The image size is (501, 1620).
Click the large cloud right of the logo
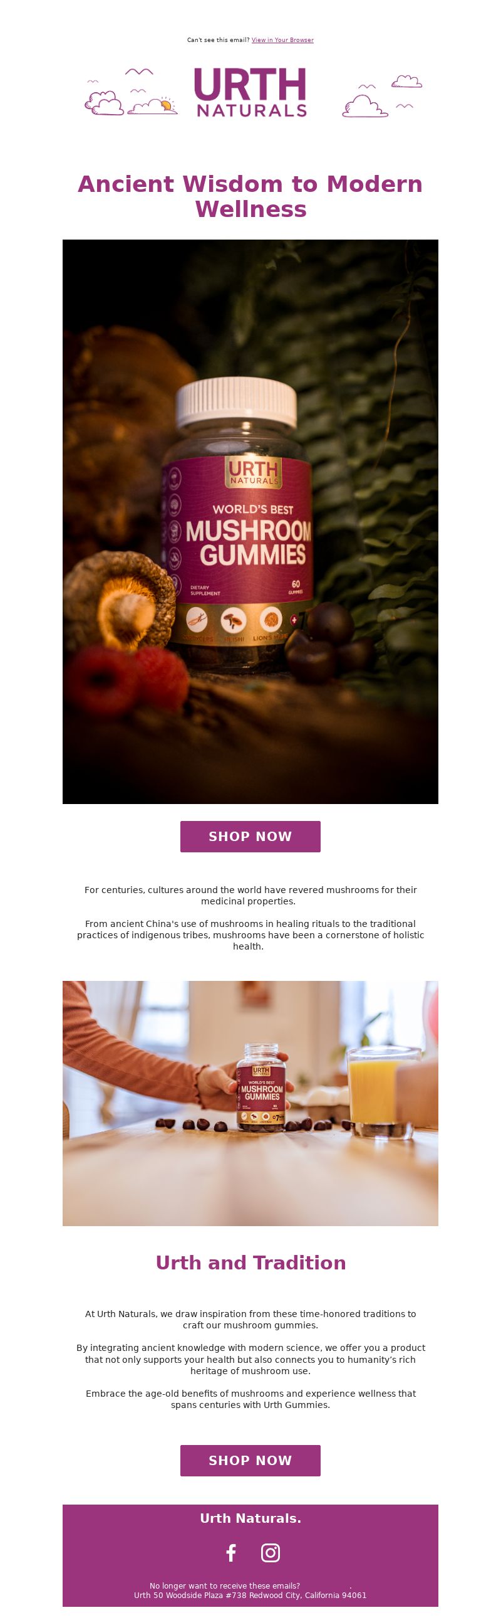(x=364, y=106)
